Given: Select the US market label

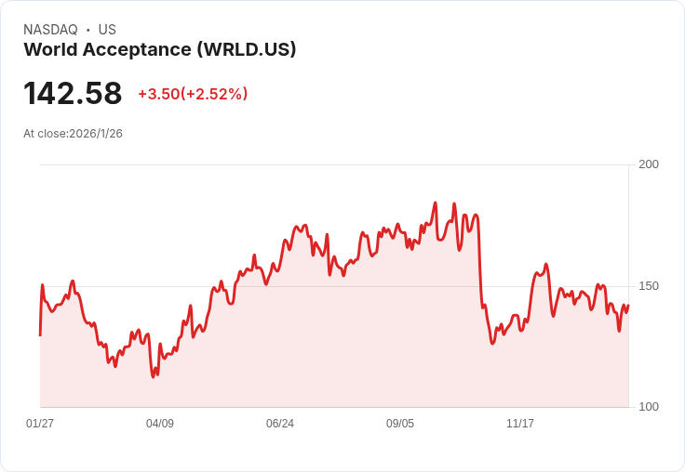Looking at the screenshot, I should pyautogui.click(x=107, y=30).
